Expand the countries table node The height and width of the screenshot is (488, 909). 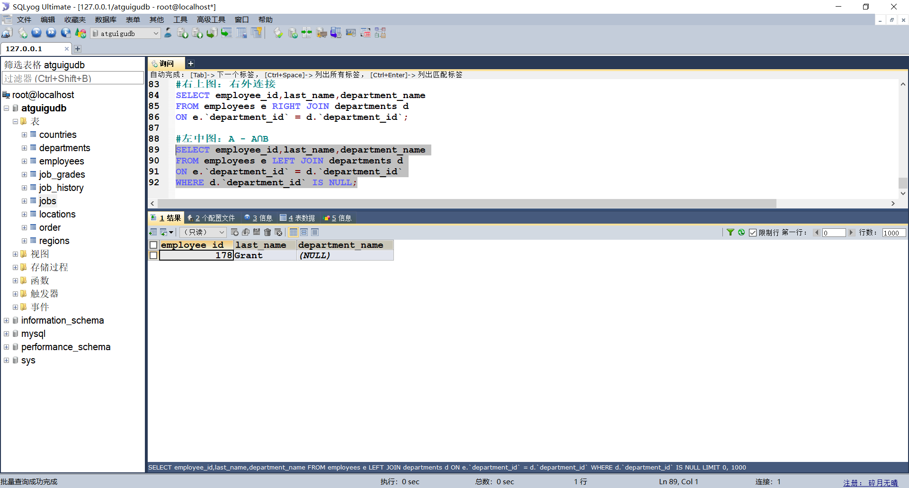[x=24, y=135]
